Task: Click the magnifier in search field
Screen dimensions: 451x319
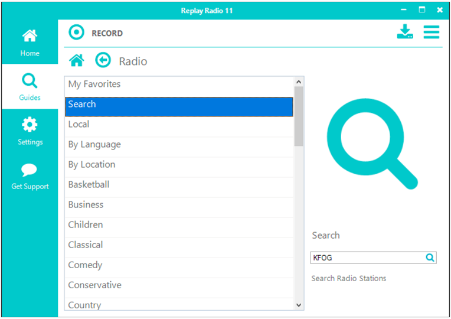Action: (x=430, y=258)
